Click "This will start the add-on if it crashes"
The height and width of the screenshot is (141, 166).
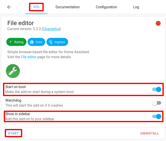click(x=34, y=105)
